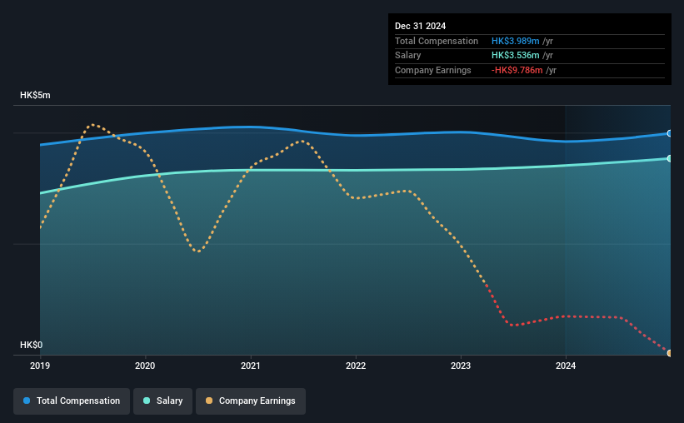Screen dimensions: 684x423
Task: Select the Company Earnings end-point marker
Action: click(670, 353)
